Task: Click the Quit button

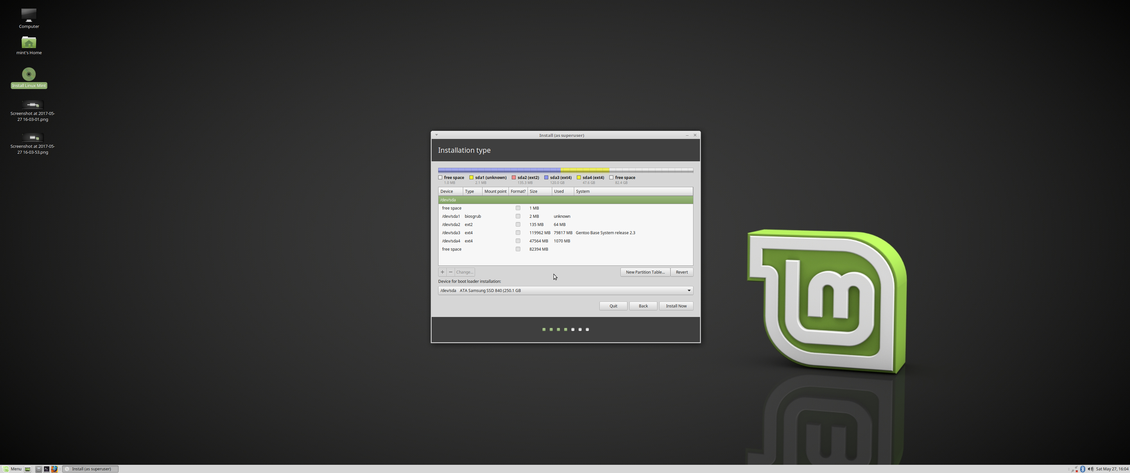Action: tap(613, 306)
